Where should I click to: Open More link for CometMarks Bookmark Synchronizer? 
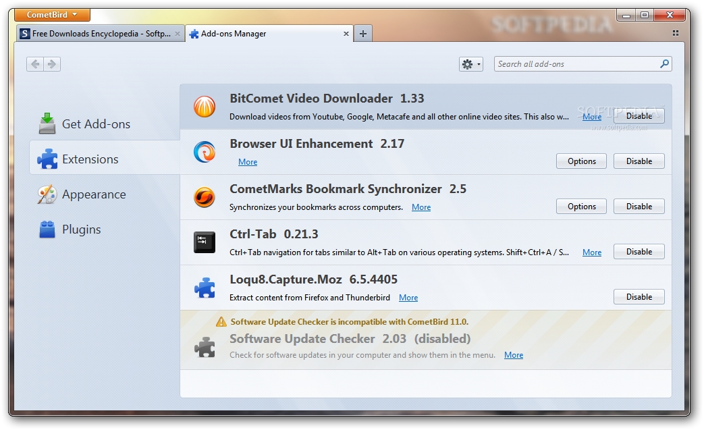(421, 207)
